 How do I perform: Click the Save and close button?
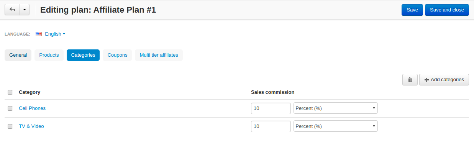tap(447, 10)
